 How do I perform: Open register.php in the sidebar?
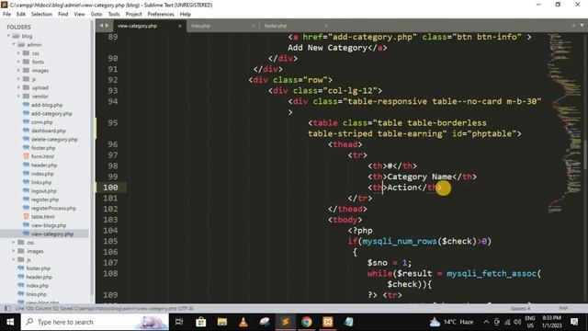click(45, 200)
